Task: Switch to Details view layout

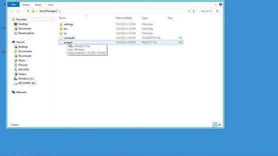Action: [215, 125]
